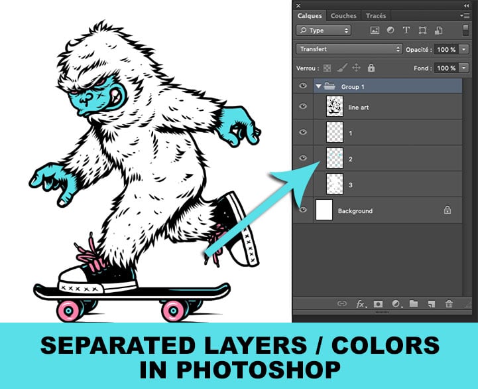Screen dimensions: 478x389
Task: Select layer 2 thumbnail
Action: pos(334,158)
